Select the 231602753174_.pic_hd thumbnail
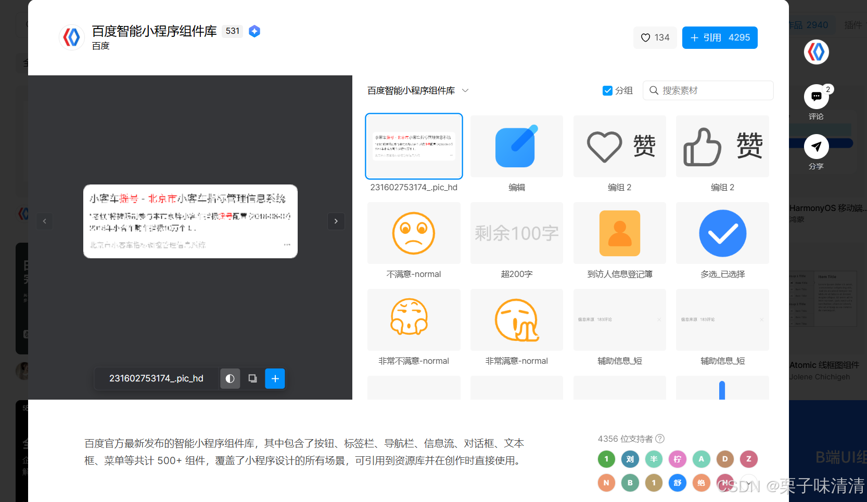Viewport: 867px width, 502px height. tap(414, 146)
